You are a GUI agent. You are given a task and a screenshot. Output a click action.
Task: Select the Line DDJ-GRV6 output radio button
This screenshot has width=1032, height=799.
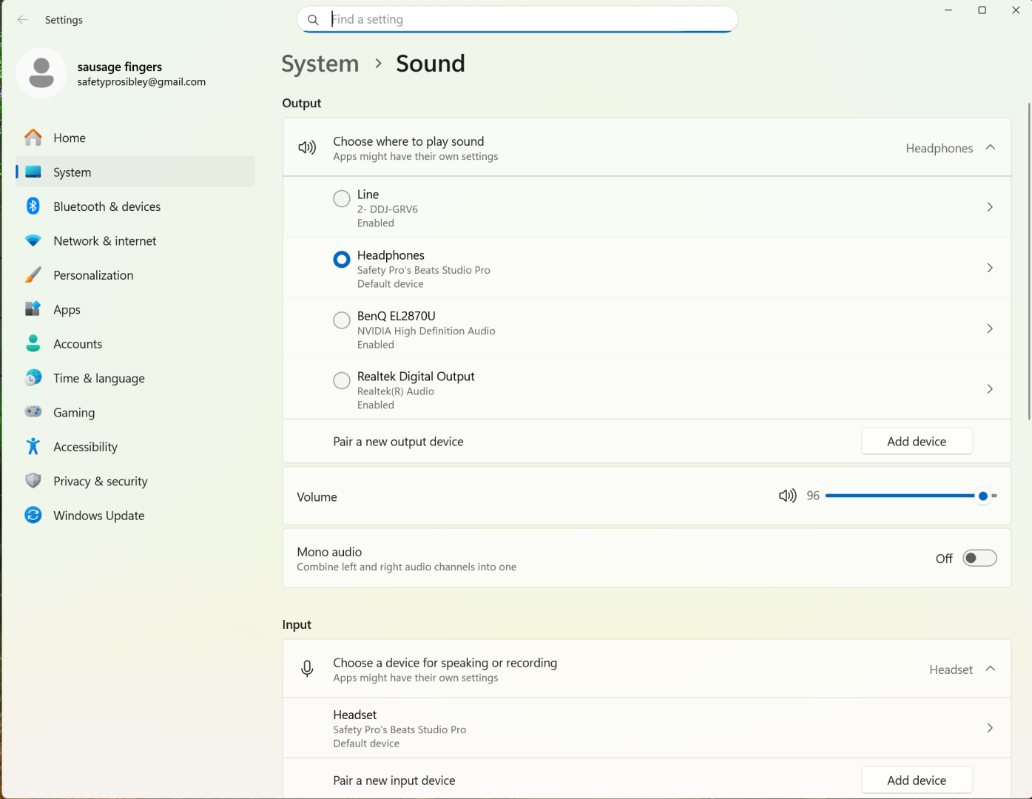click(x=342, y=199)
